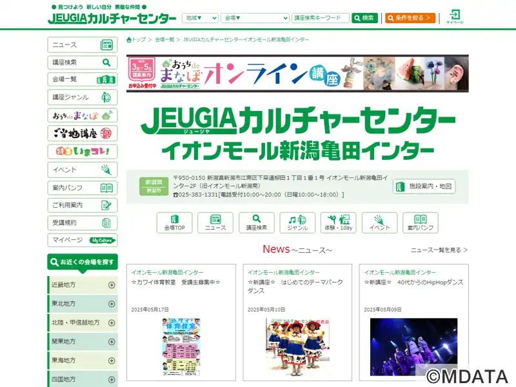
Task: Expand the 東海地方 region list
Action: click(x=83, y=361)
